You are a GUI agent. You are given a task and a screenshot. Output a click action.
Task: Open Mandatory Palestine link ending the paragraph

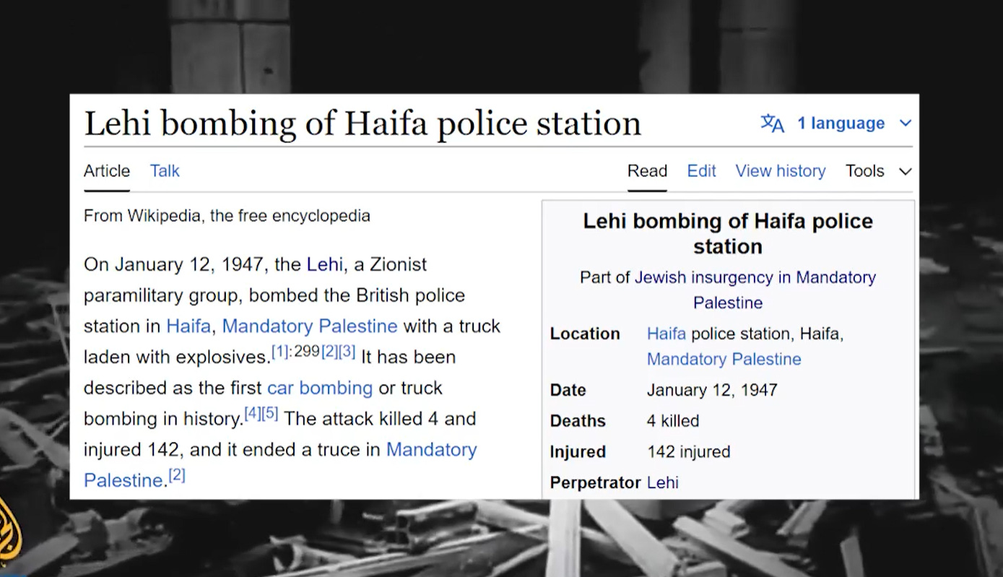(x=280, y=464)
